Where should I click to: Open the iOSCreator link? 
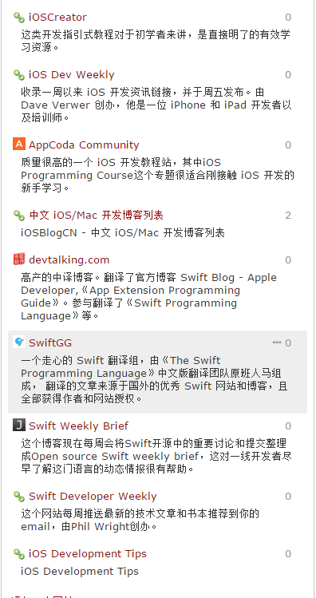point(57,17)
